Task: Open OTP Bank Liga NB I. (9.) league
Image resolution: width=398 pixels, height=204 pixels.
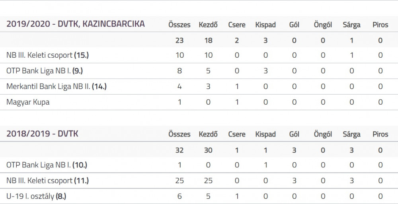Action: click(44, 71)
